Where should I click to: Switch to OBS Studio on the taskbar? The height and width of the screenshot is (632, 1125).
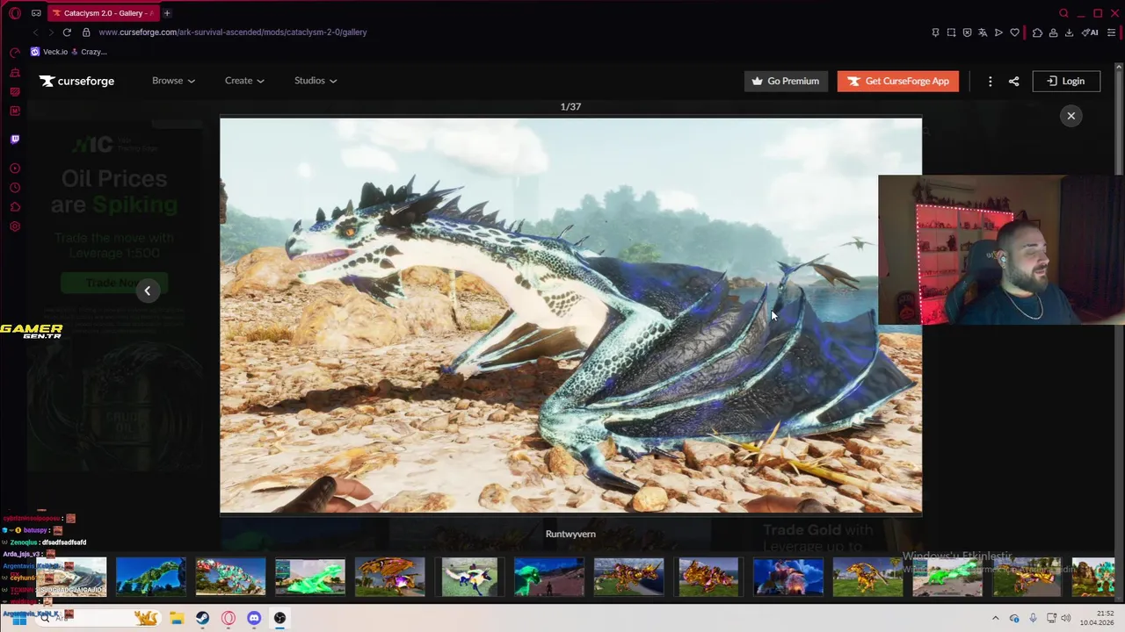pyautogui.click(x=279, y=618)
